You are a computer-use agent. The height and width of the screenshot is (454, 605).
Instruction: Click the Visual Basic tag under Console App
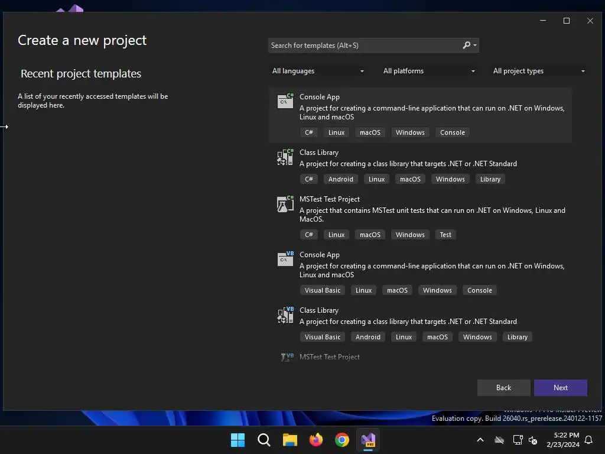323,290
